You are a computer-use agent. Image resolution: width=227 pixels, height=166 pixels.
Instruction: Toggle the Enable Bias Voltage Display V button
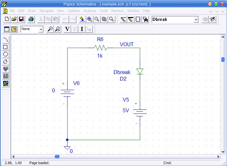pos(67,29)
